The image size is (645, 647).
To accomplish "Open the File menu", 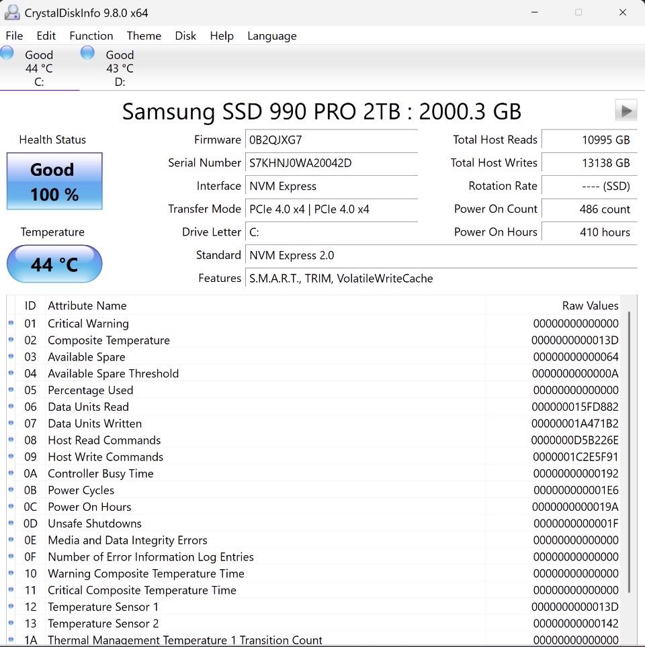I will [x=14, y=36].
